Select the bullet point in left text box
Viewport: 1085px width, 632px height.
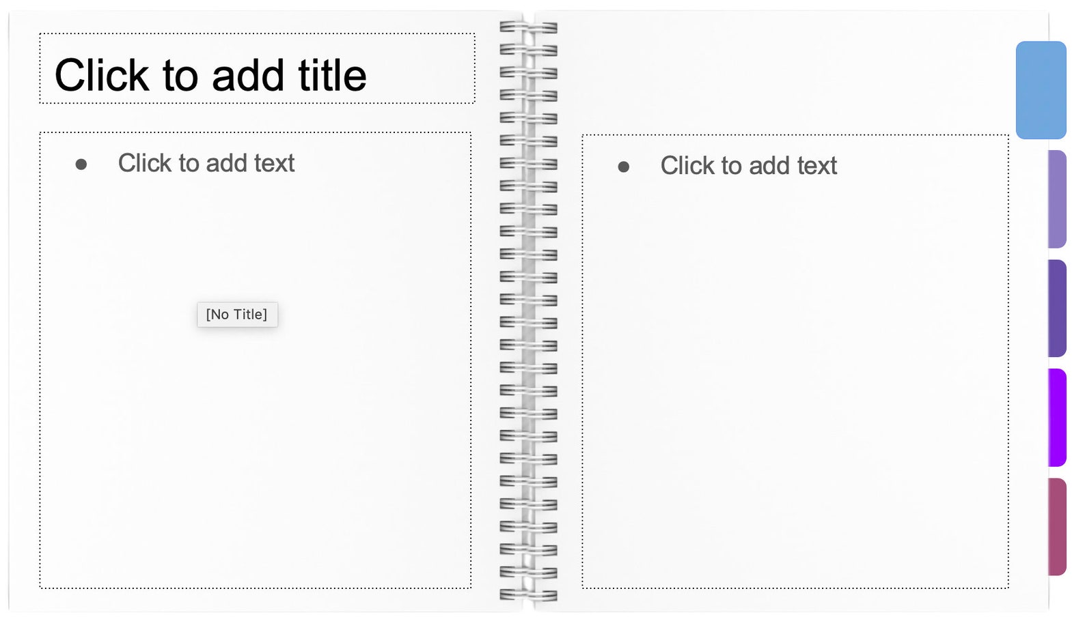tap(81, 164)
